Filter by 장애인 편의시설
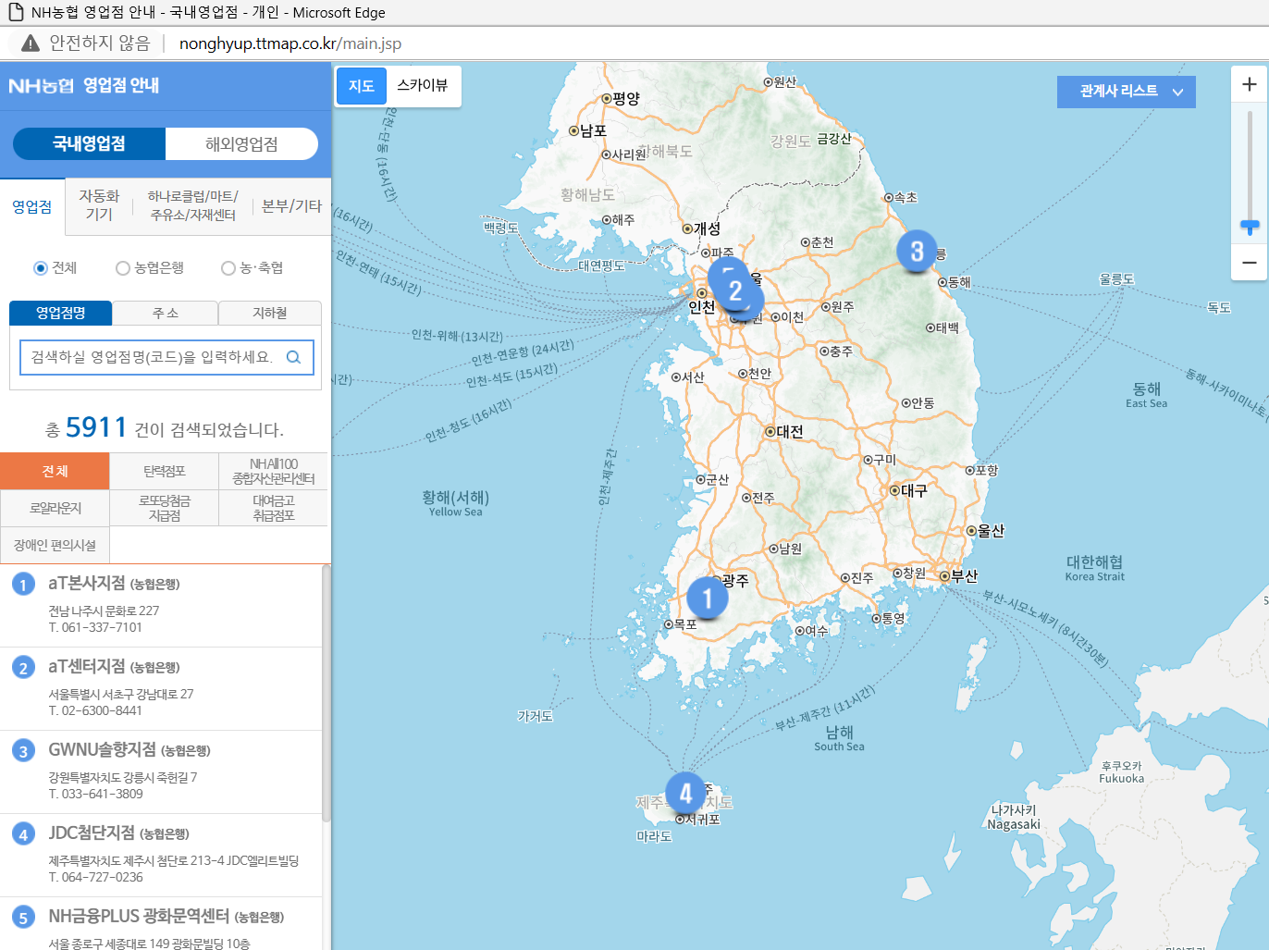Viewport: 1269px width, 950px height. [x=55, y=545]
